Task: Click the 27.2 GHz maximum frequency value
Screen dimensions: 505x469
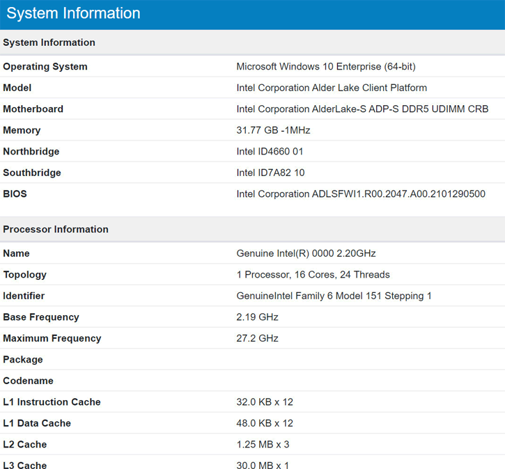Action: pos(257,338)
